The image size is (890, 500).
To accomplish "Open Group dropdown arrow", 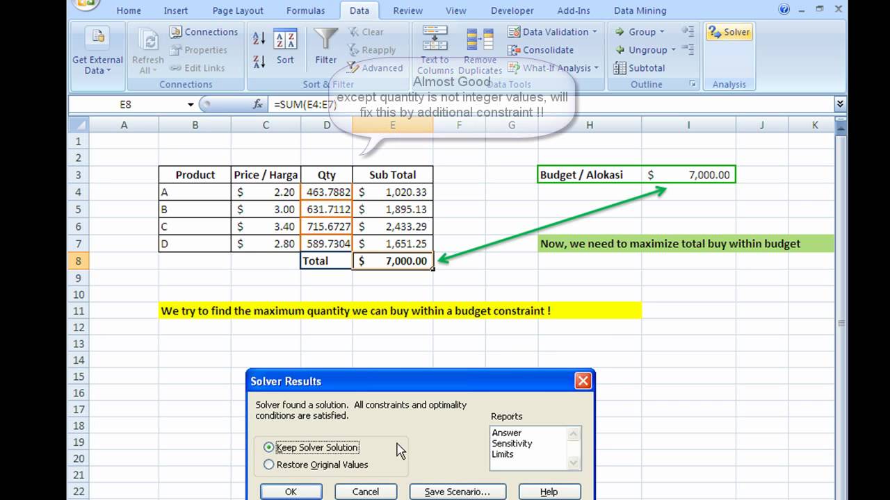I will click(661, 32).
